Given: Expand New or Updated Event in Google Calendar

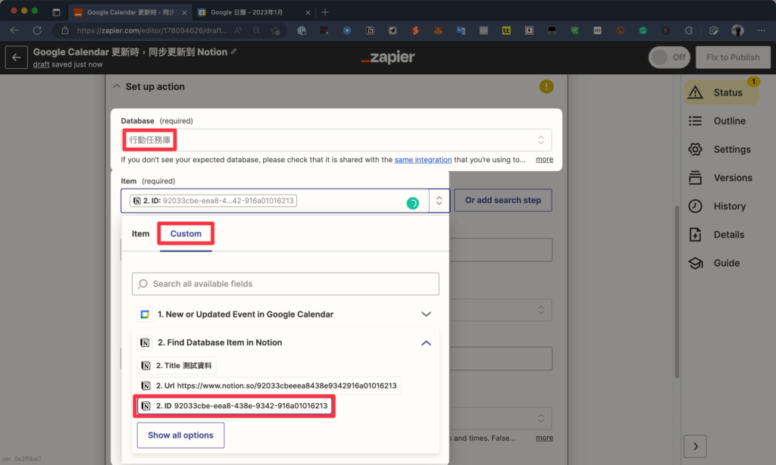Looking at the screenshot, I should coord(426,314).
